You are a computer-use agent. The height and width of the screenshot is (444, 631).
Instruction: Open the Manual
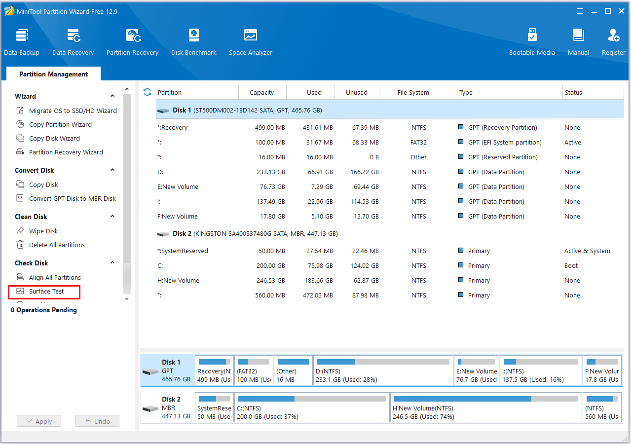click(x=578, y=42)
